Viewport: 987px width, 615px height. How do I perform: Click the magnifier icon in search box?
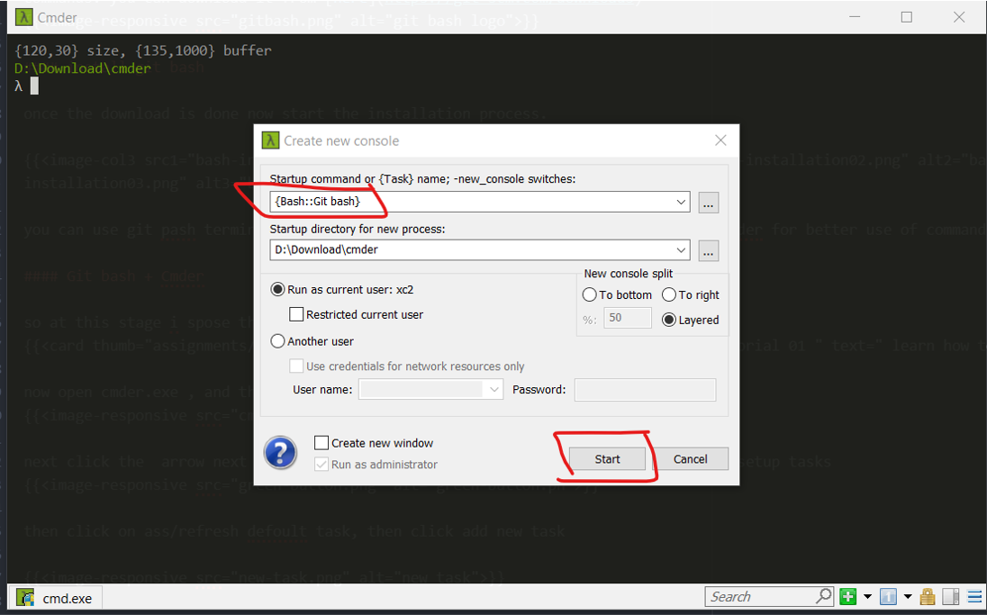(x=823, y=595)
